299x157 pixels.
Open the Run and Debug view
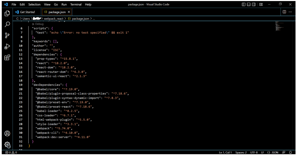click(x=7, y=46)
